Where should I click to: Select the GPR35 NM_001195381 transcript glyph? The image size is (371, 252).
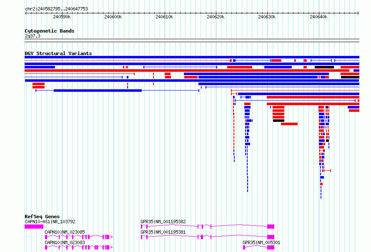208,237
